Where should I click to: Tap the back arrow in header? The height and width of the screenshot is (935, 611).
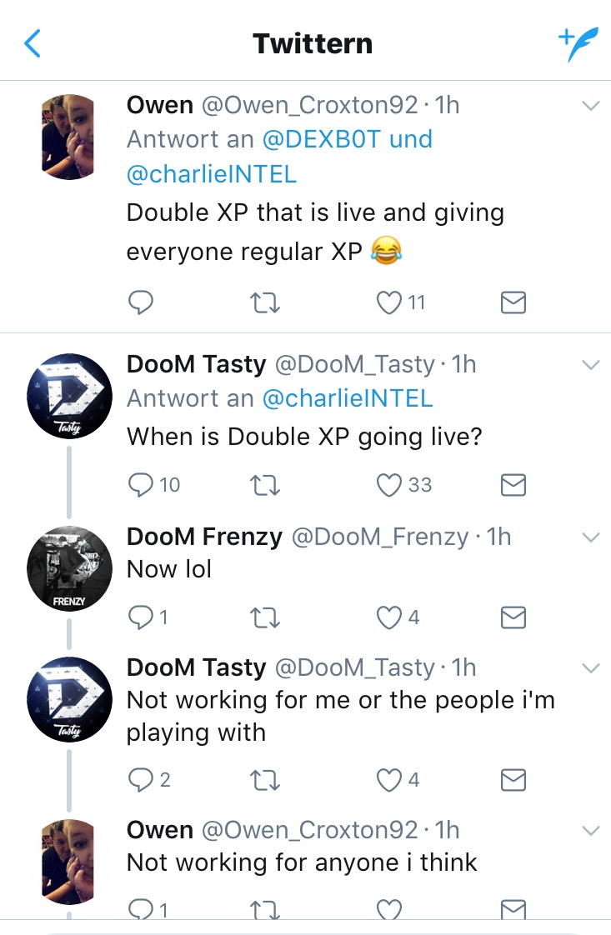coord(33,43)
